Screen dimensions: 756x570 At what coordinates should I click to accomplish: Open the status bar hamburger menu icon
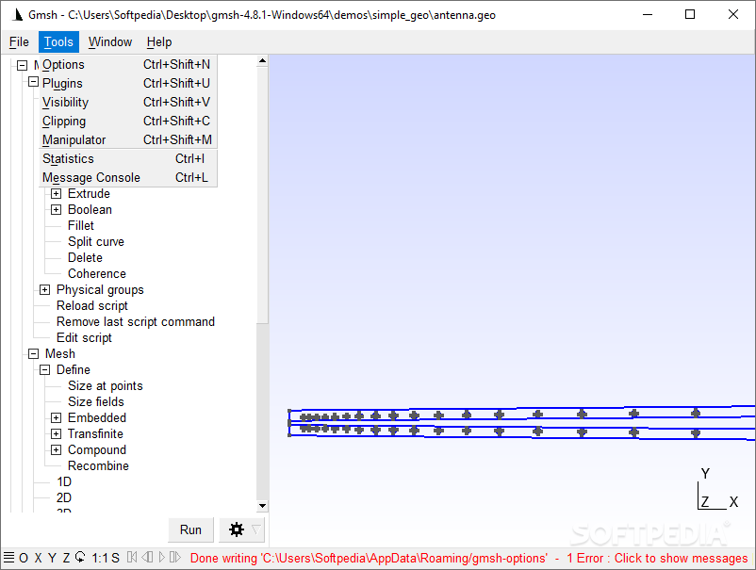8,558
